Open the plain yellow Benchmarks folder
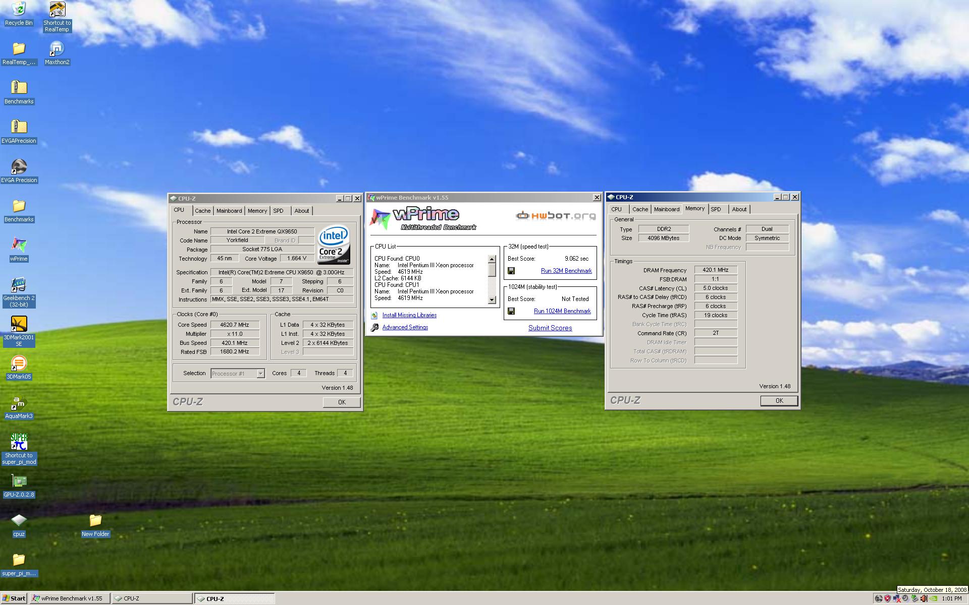This screenshot has height=605, width=969. click(19, 210)
